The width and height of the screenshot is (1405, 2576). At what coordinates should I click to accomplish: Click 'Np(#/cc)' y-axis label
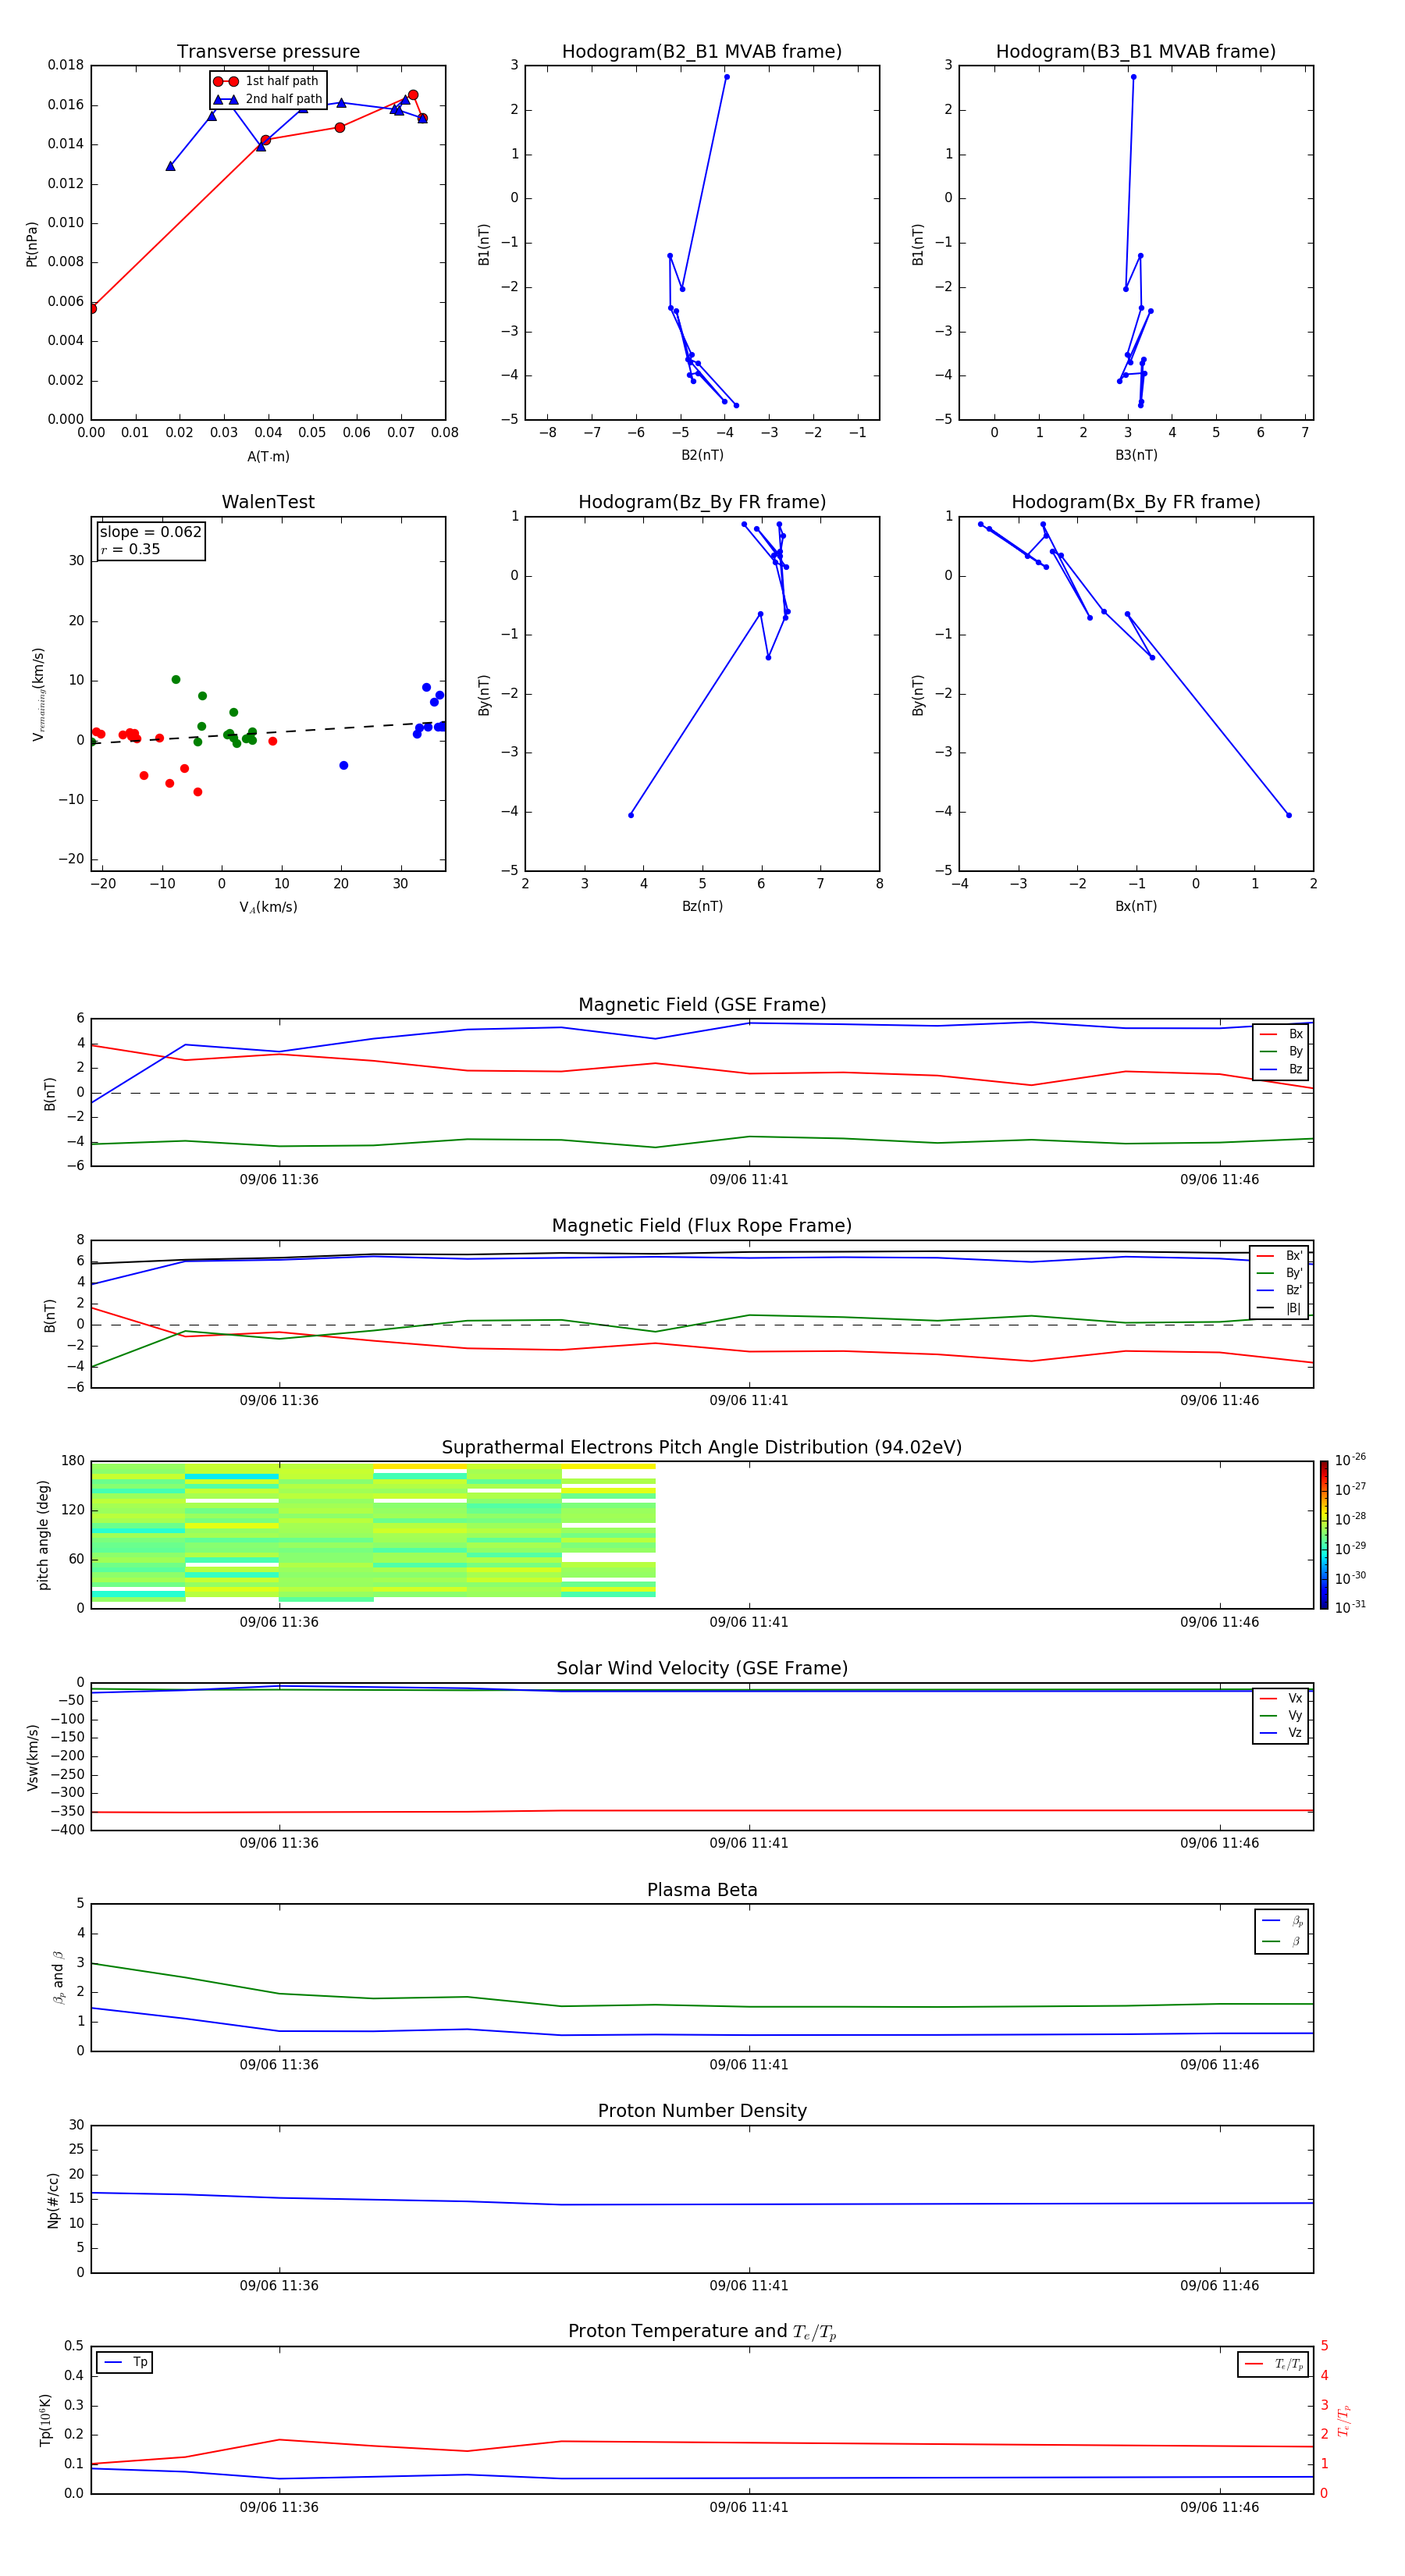53,2200
